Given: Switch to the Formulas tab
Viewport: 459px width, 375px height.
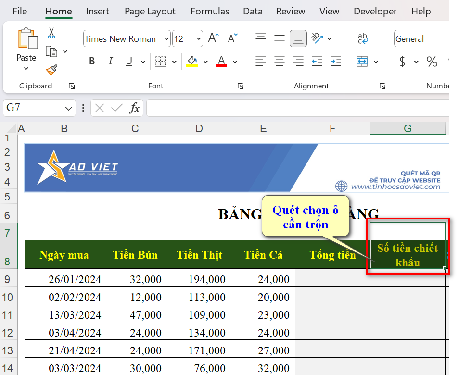Looking at the screenshot, I should coord(209,11).
